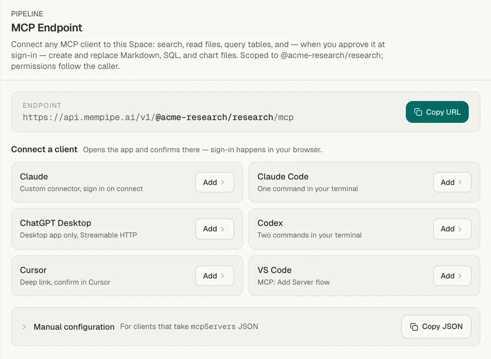Click the PIPELINE label
The image size is (491, 359).
pos(27,14)
